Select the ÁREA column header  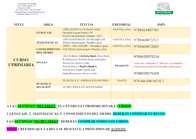click(48, 24)
